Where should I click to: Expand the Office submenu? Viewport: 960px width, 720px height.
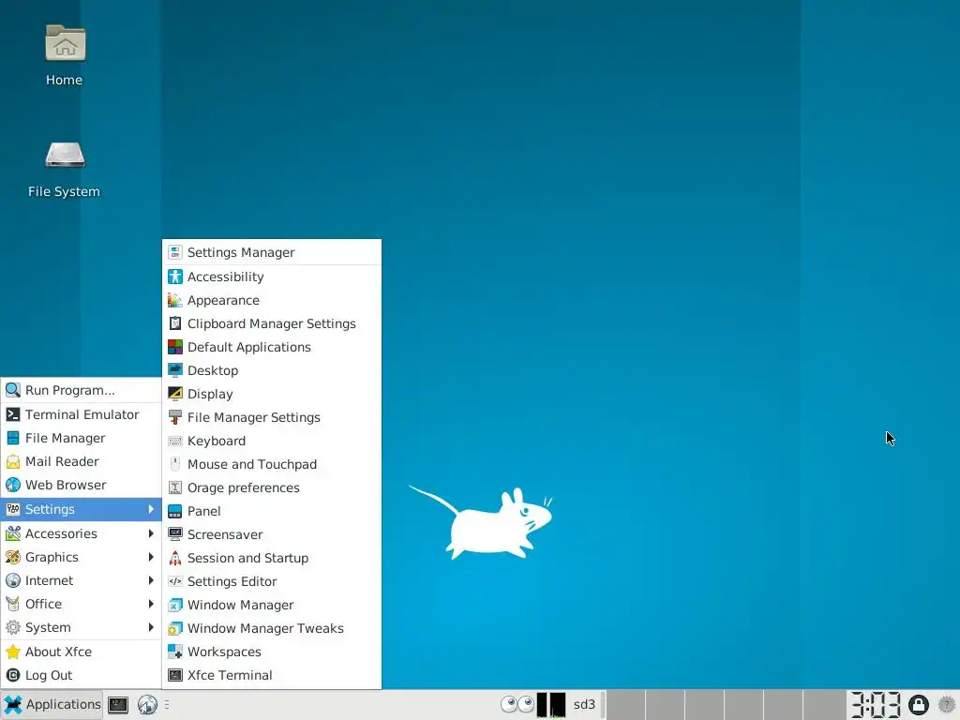(x=81, y=604)
